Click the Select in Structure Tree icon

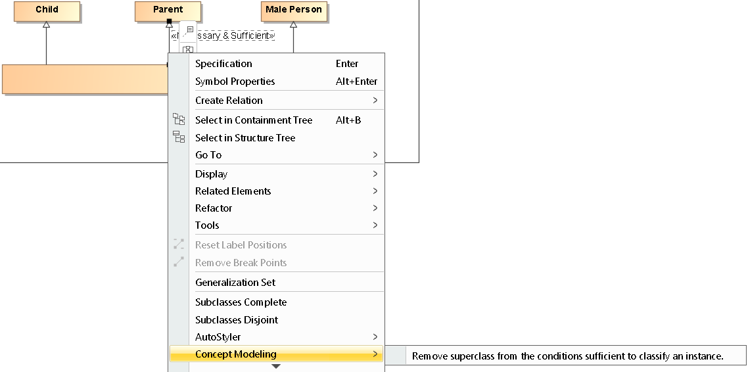click(179, 137)
